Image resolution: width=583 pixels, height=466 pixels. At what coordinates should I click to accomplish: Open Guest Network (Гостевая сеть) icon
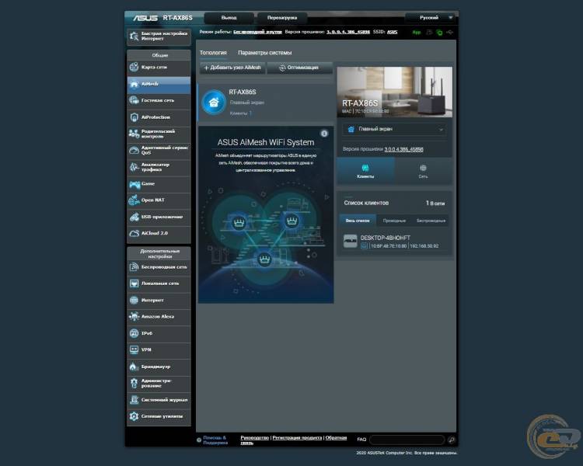pyautogui.click(x=134, y=100)
